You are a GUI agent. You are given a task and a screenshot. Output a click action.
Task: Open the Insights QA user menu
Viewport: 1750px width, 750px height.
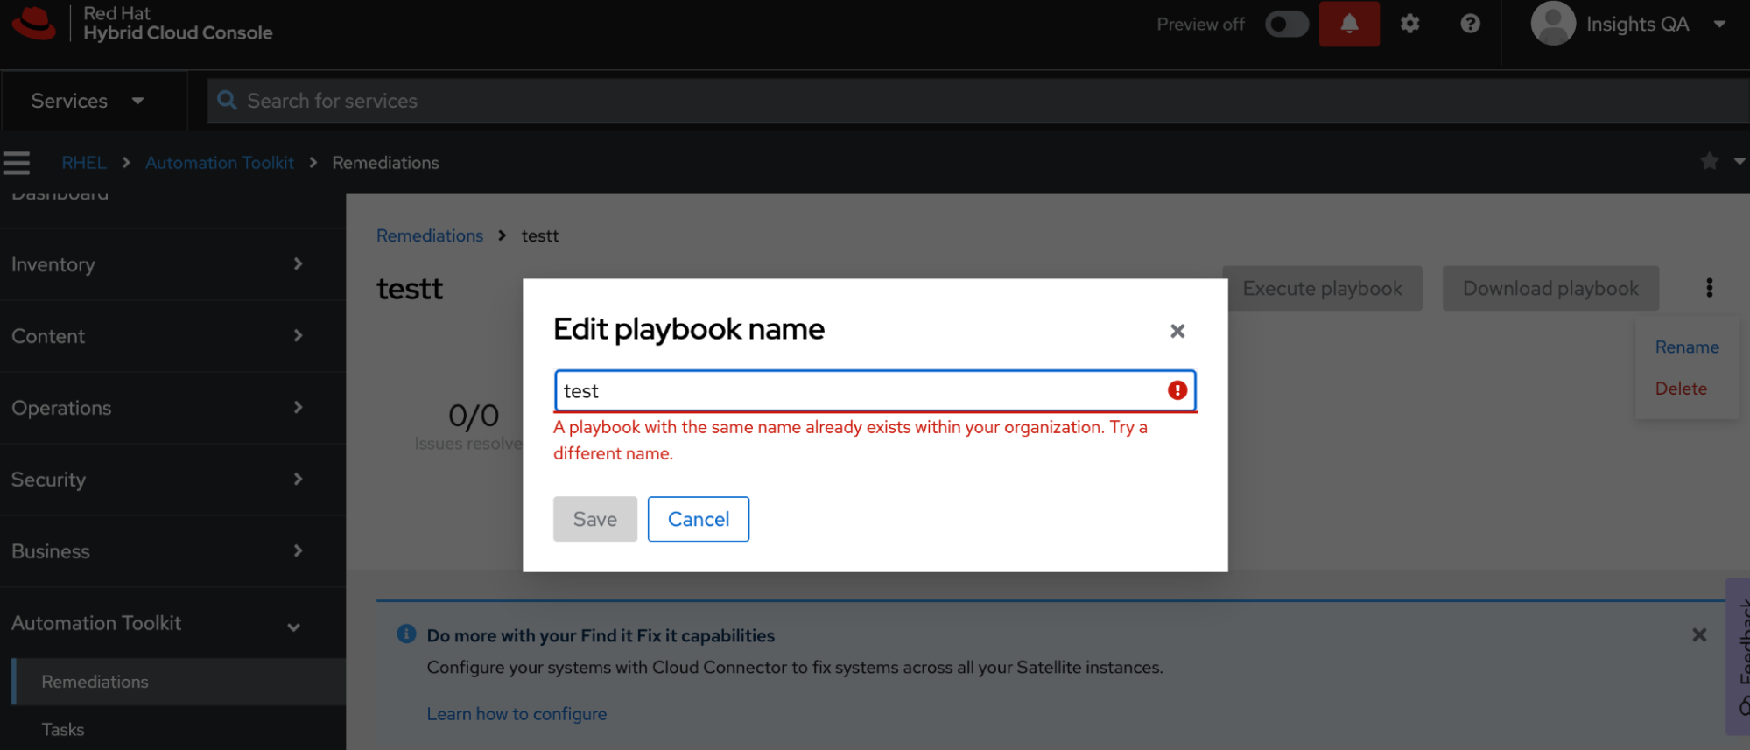click(1628, 24)
